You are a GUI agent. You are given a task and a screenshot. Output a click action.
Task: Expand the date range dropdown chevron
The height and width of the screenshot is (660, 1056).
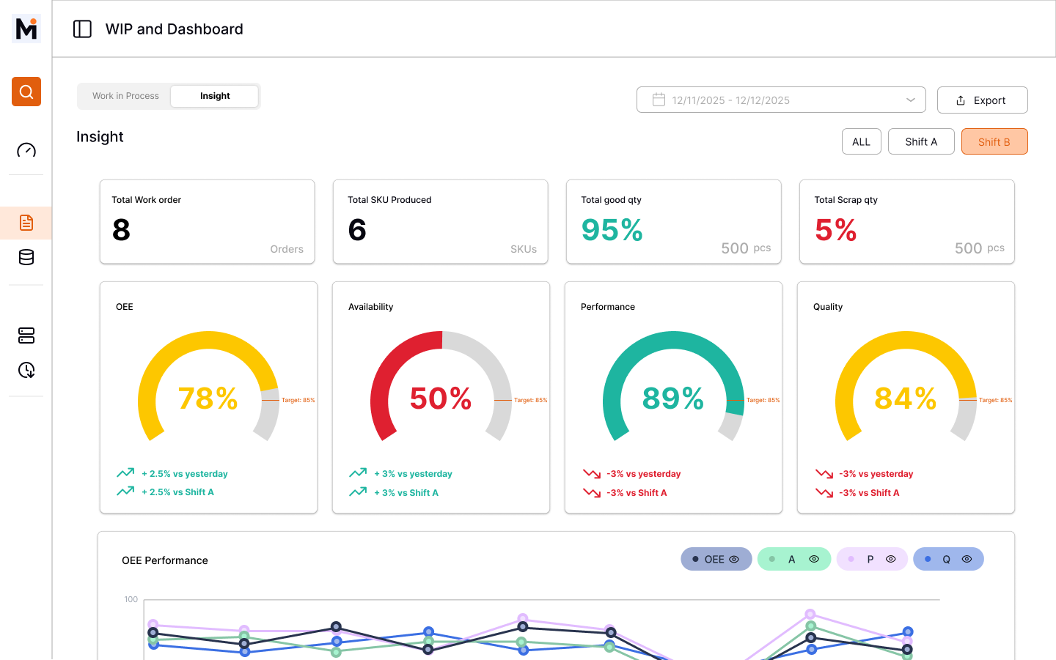pyautogui.click(x=910, y=100)
